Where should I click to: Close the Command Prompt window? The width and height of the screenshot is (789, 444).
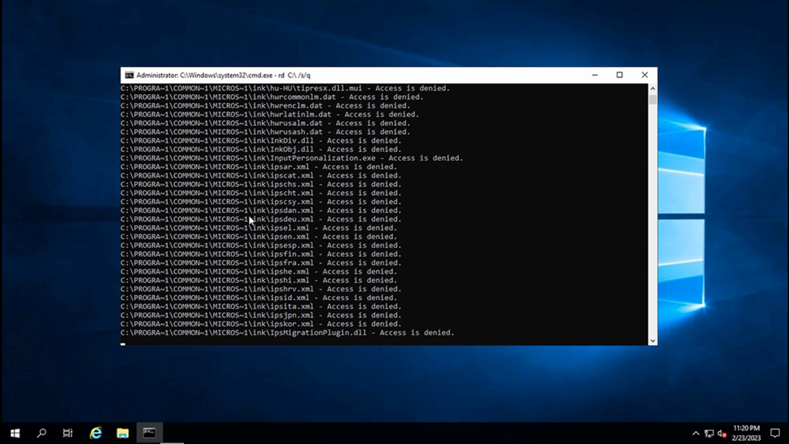point(644,75)
